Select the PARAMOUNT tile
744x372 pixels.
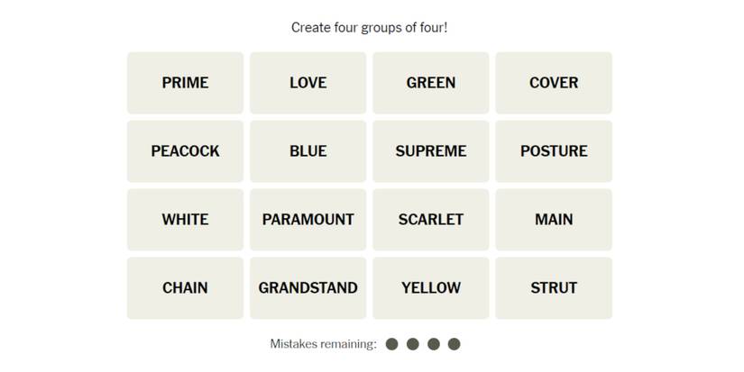(x=308, y=220)
